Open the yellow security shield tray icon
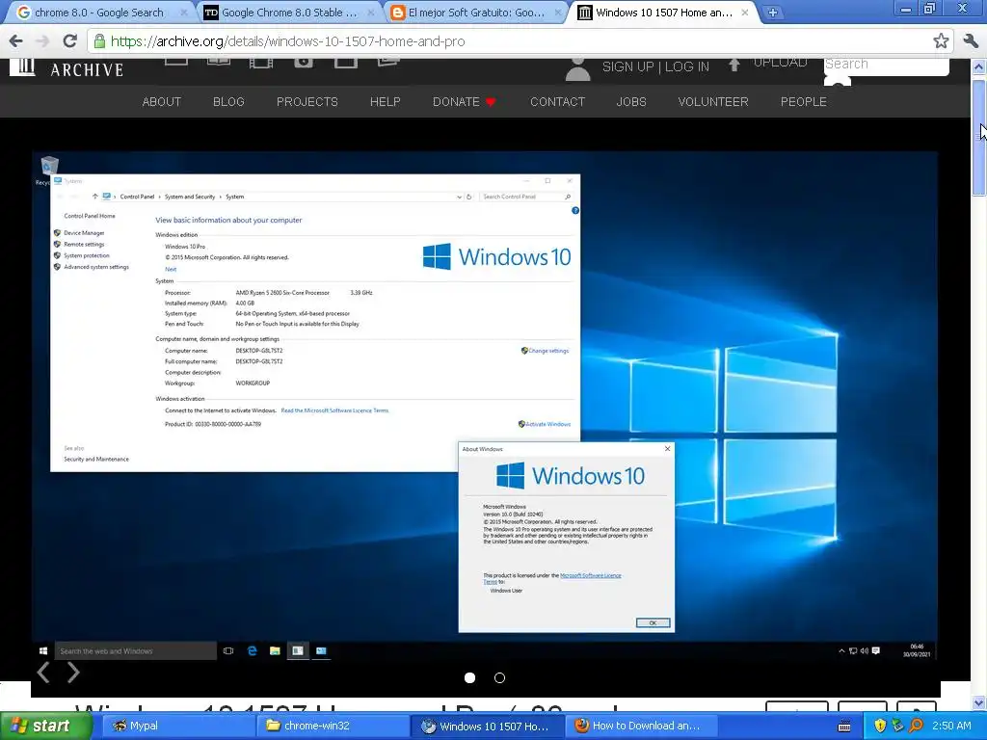 880,726
